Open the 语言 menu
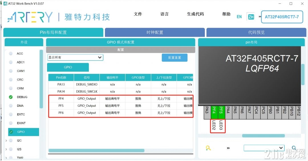The height and width of the screenshot is (161, 308). coord(165,14)
